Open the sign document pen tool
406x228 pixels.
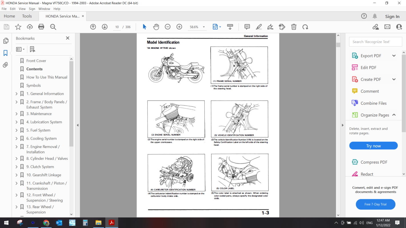(270, 27)
